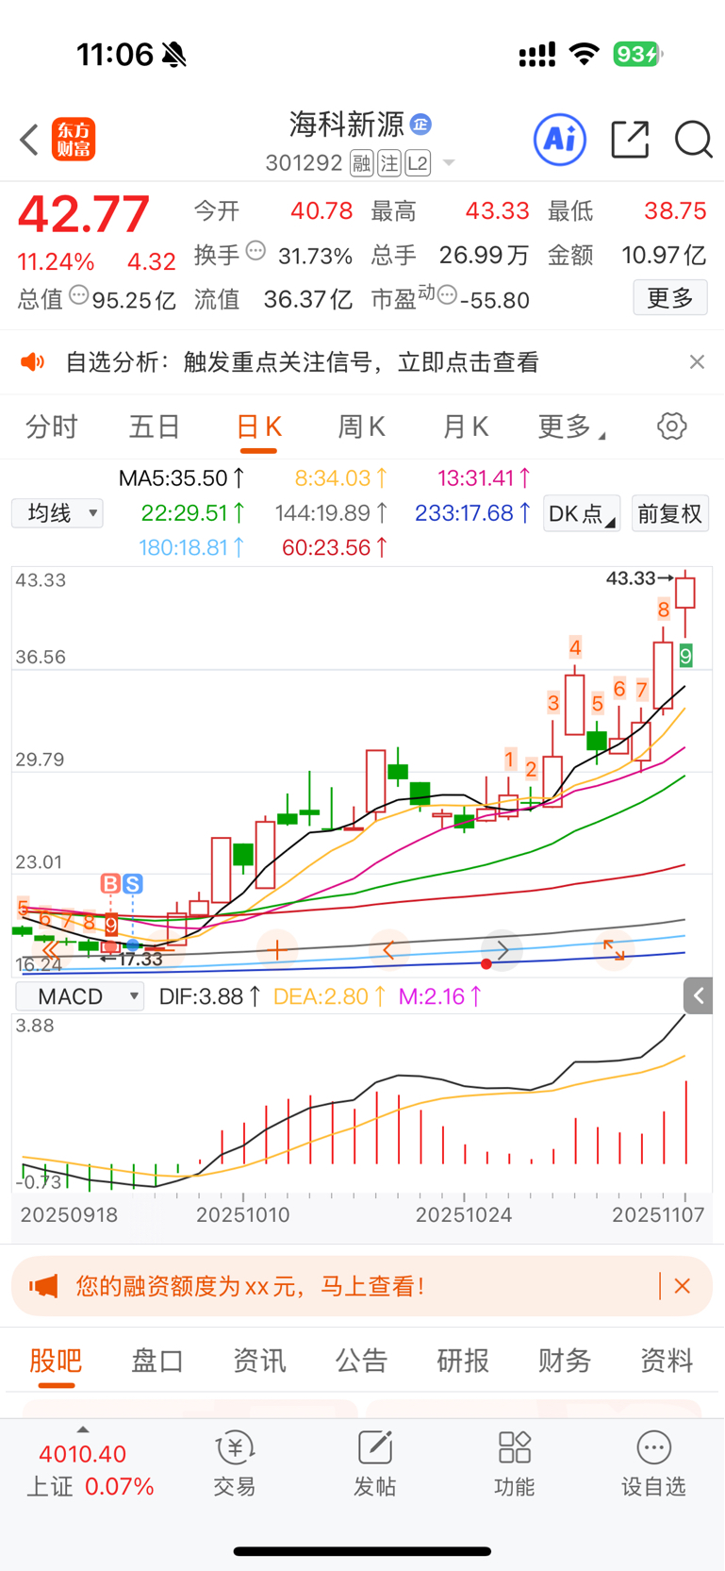Tap the 融 margin badge
The height and width of the screenshot is (1571, 725).
361,163
